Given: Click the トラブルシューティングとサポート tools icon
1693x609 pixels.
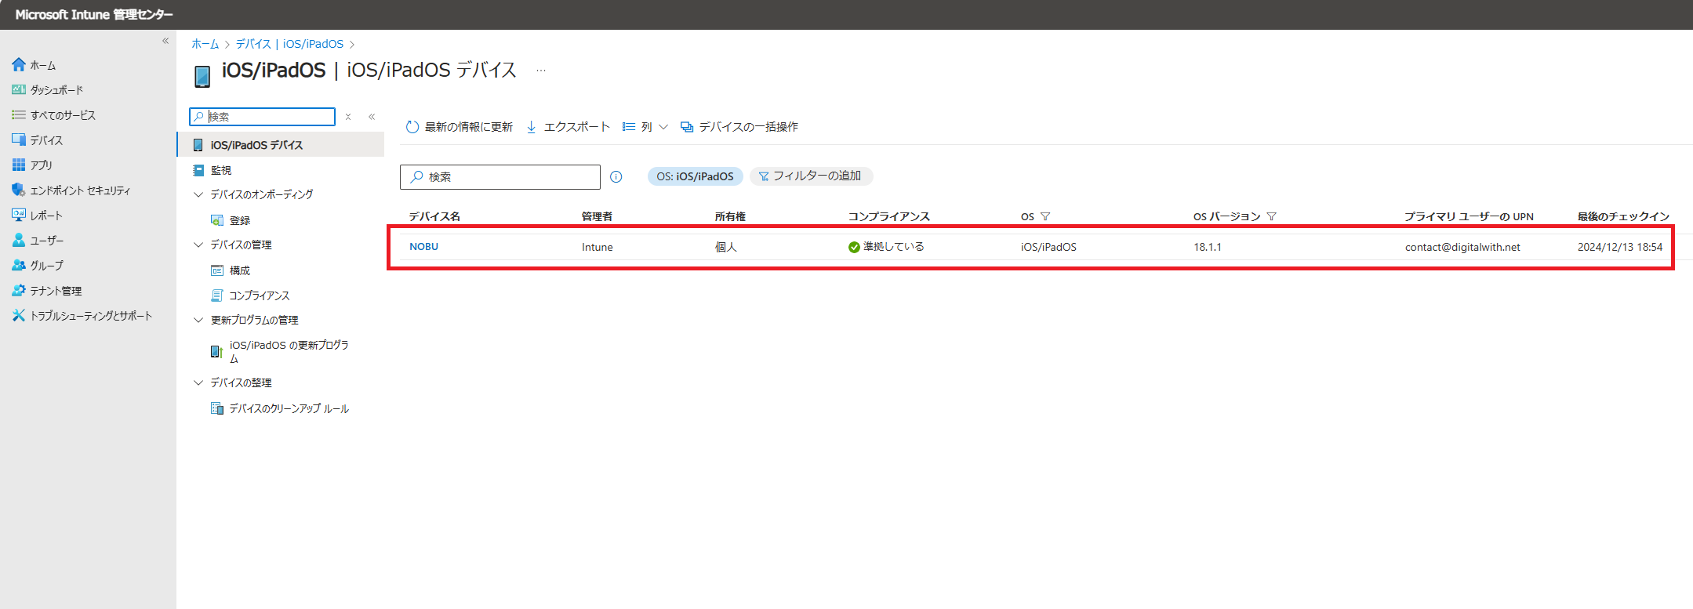Looking at the screenshot, I should (x=19, y=315).
